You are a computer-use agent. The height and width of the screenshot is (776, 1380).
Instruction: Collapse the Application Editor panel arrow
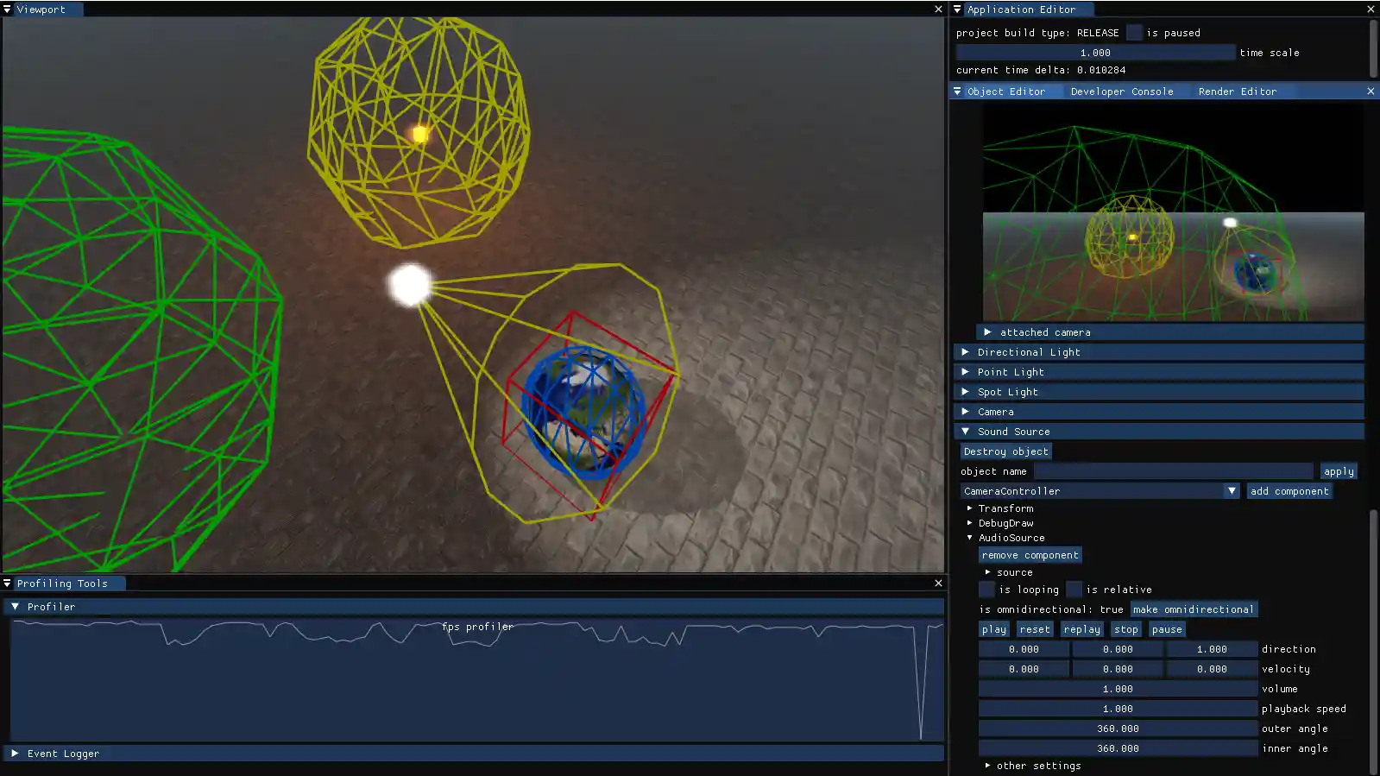click(957, 9)
